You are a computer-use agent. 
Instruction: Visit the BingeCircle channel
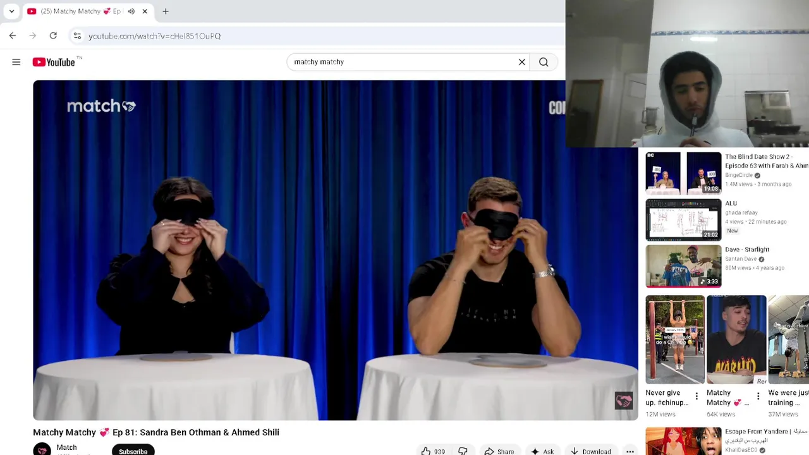click(739, 175)
